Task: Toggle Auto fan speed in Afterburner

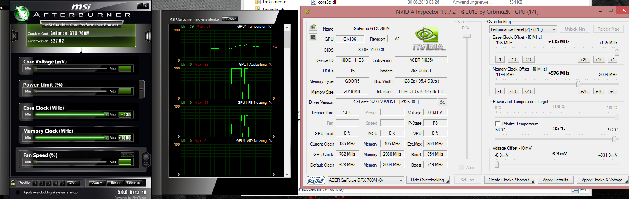Action: pyautogui.click(x=127, y=155)
